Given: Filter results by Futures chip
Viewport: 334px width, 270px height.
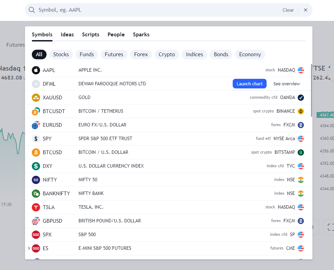Looking at the screenshot, I should [114, 54].
